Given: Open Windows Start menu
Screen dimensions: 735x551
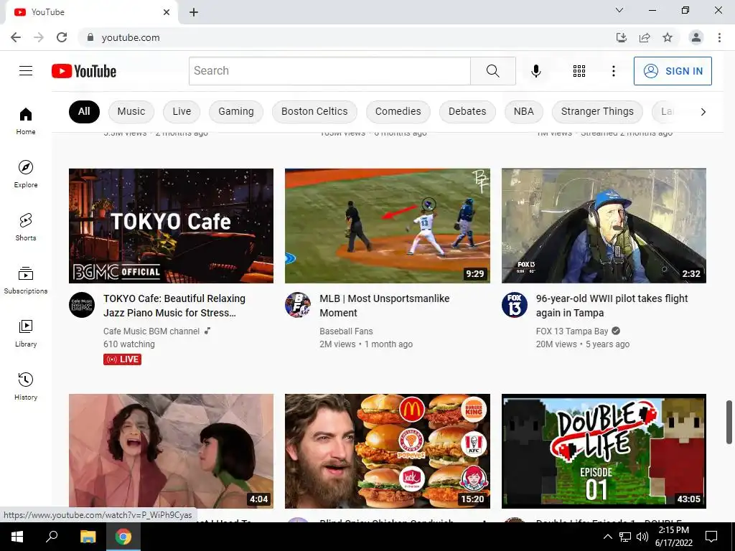Looking at the screenshot, I should (x=17, y=537).
